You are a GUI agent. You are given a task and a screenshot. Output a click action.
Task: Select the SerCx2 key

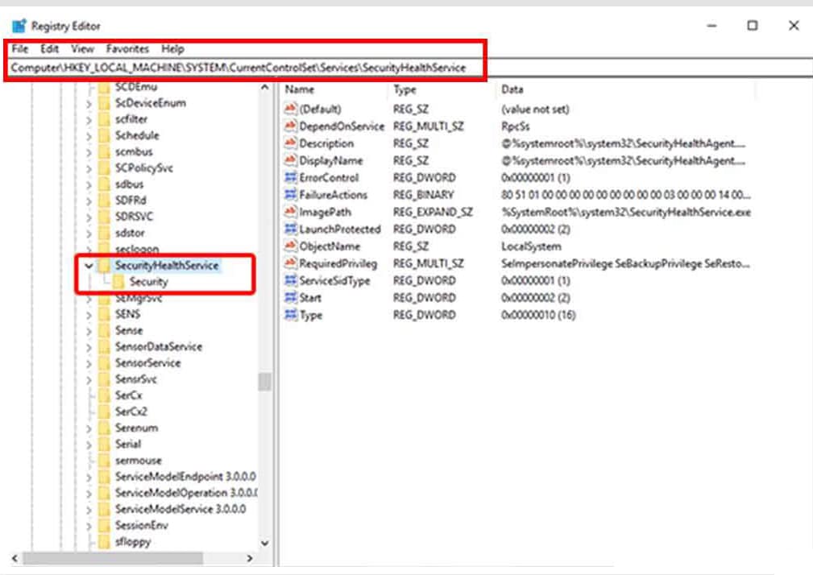131,412
